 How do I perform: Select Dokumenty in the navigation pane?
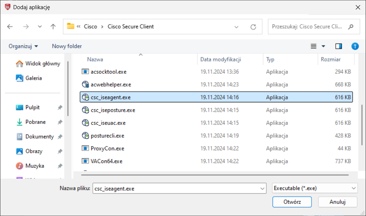coord(39,137)
